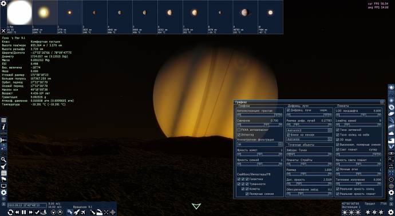This screenshot has width=395, height=216.
Task: Switch to airplane flight mode
Action: pos(83,213)
